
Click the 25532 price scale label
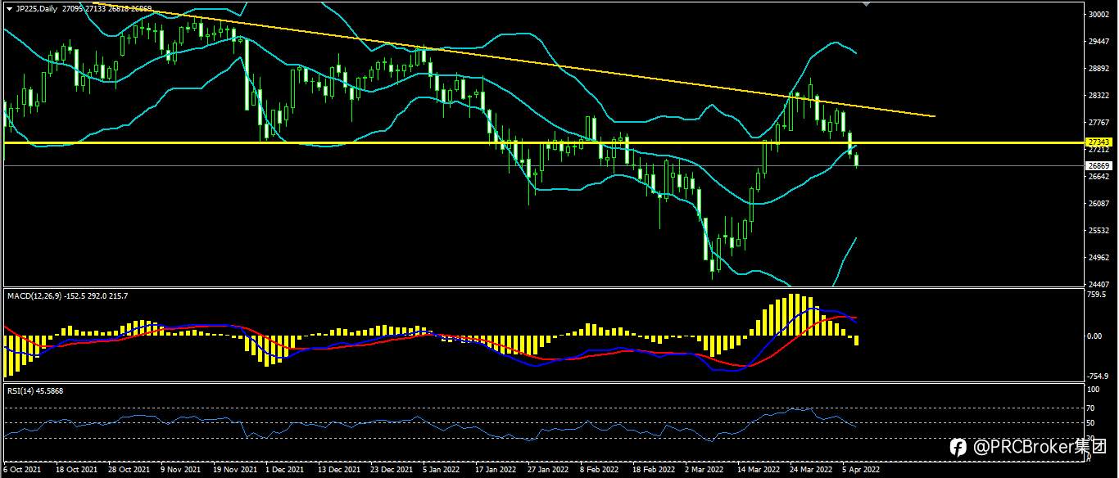(x=1099, y=230)
